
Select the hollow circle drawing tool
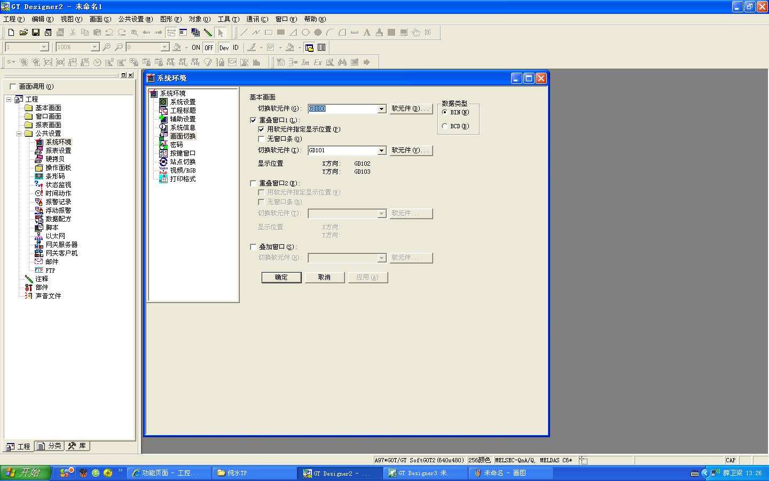pos(305,33)
